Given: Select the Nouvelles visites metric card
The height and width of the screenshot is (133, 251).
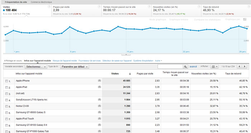Looking at the screenshot, I should click(x=176, y=10).
